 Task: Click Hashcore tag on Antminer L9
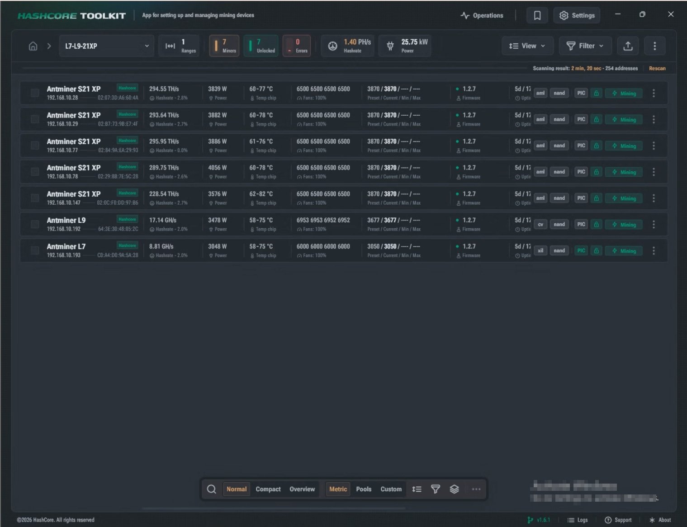click(127, 219)
